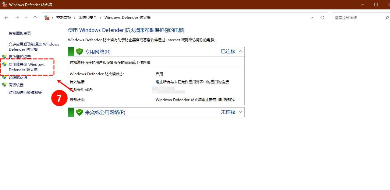390x190 pixels.
Task: Go up one level with up arrow
Action: pos(35,18)
